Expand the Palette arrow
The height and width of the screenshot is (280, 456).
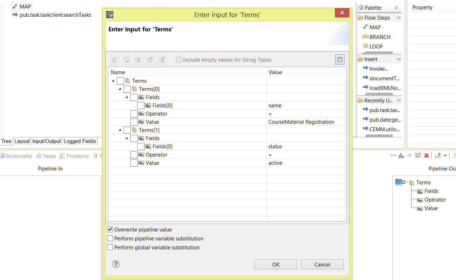coord(397,7)
